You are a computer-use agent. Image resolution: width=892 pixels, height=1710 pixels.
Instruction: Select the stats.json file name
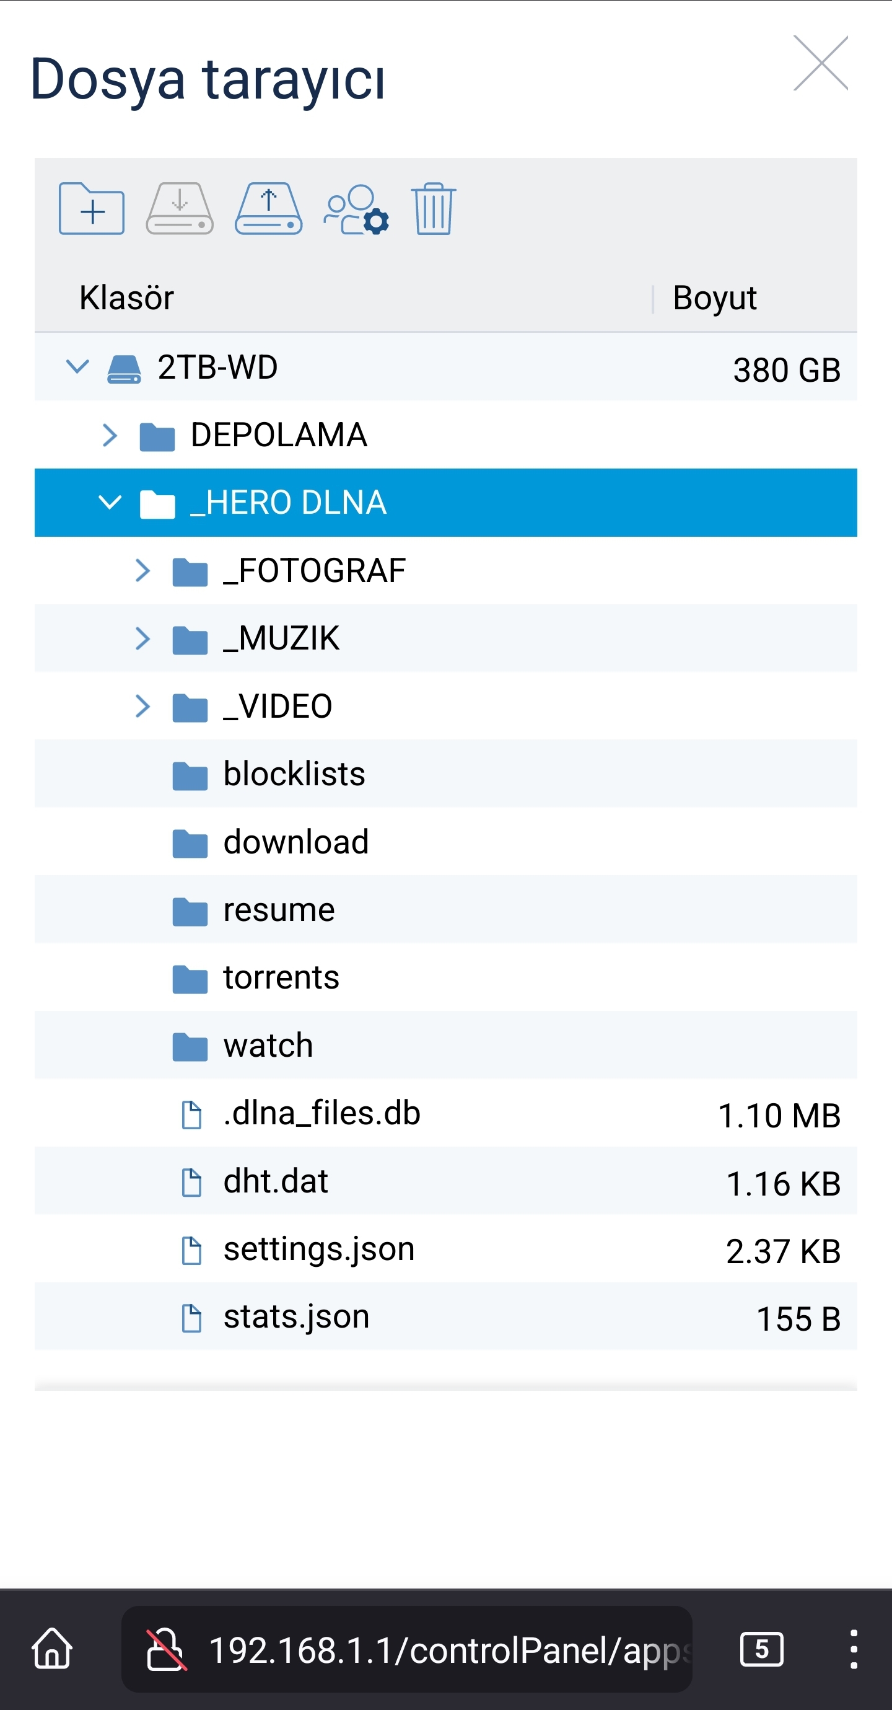click(296, 1318)
